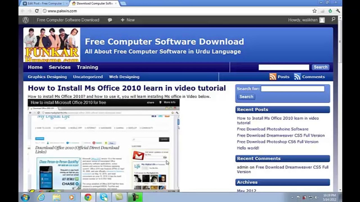
Task: Click the Chrome taskbar icon
Action: (88, 197)
